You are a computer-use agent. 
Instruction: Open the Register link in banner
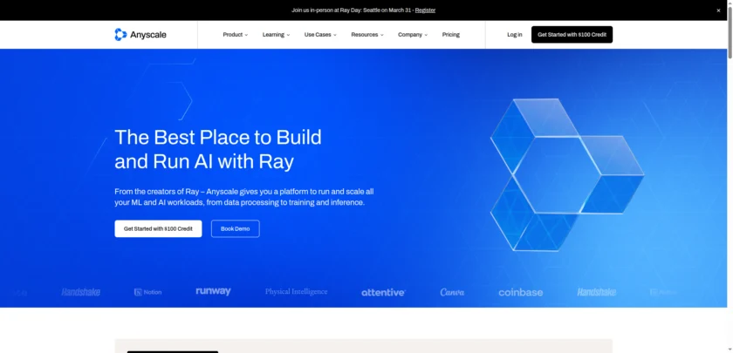[x=425, y=10]
